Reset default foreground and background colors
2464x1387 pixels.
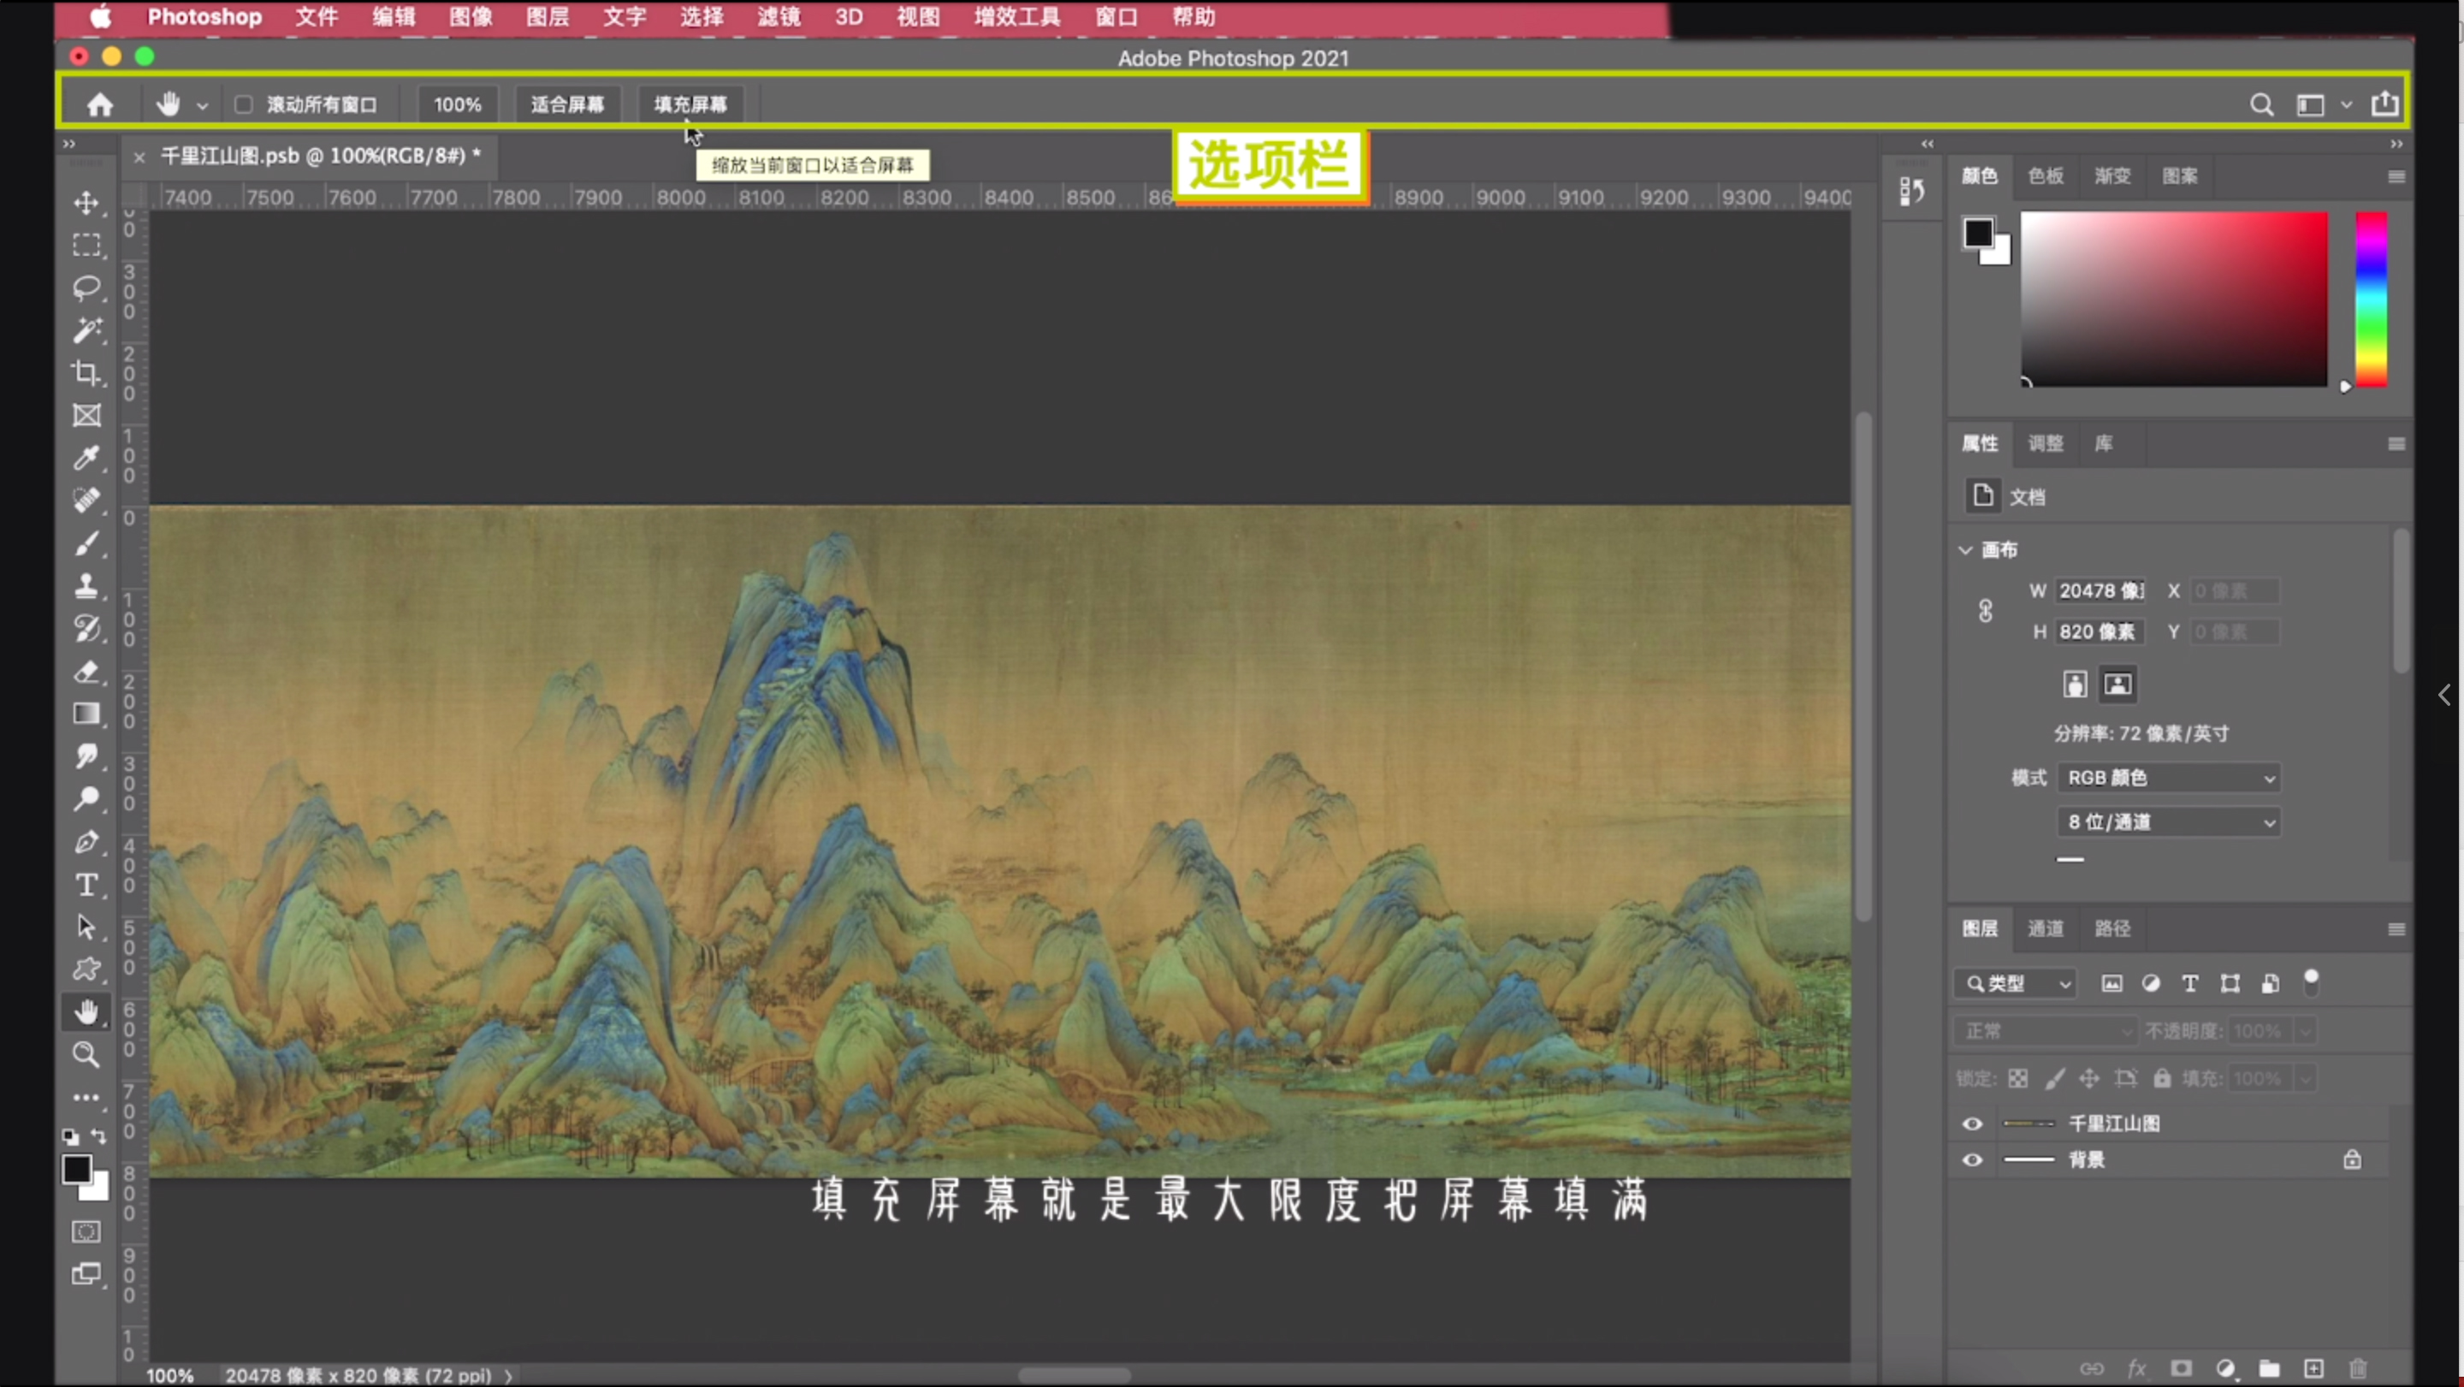(71, 1136)
